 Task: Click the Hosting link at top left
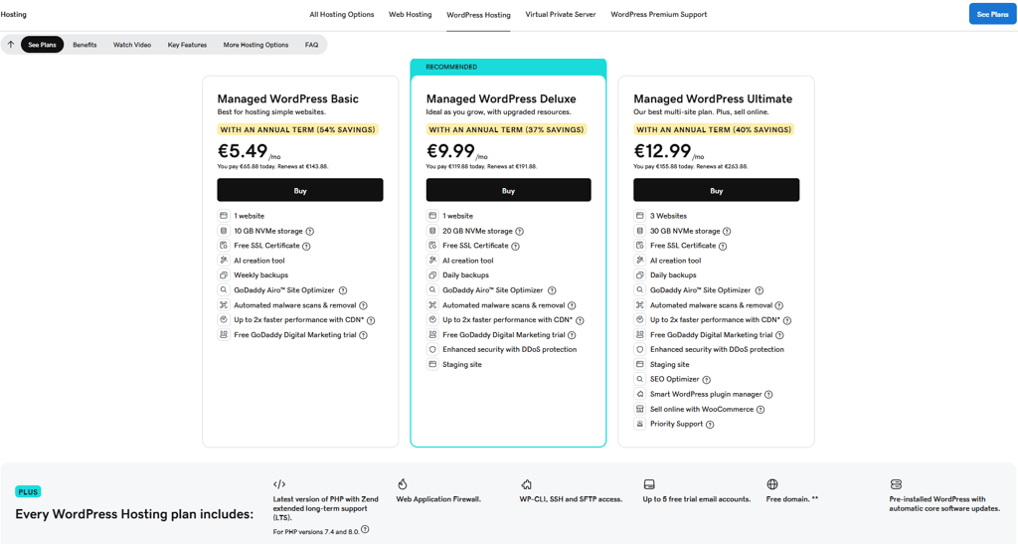pos(14,14)
